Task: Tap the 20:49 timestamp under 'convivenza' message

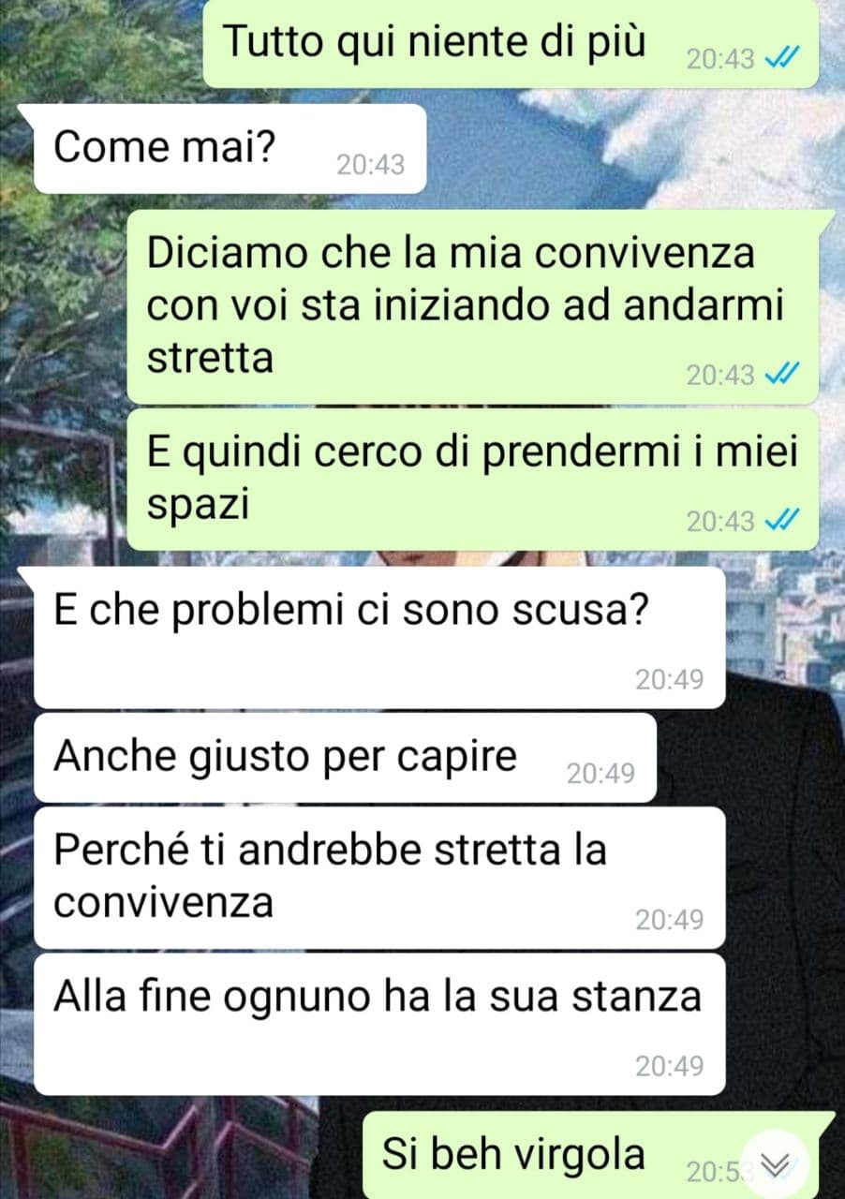Action: click(669, 920)
